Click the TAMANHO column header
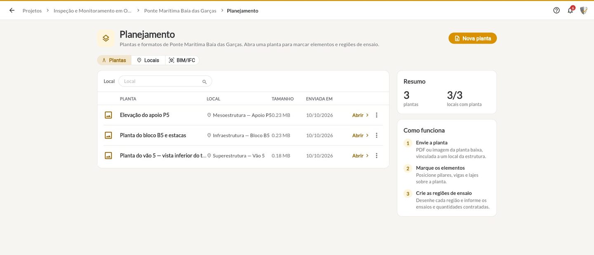Image resolution: width=594 pixels, height=255 pixels. tap(283, 99)
